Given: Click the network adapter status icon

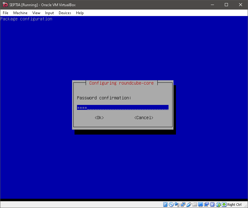Looking at the screenshot, I should pos(183,205).
